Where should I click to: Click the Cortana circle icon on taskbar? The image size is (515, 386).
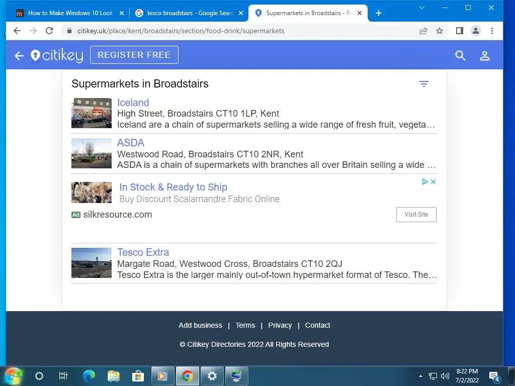39,376
